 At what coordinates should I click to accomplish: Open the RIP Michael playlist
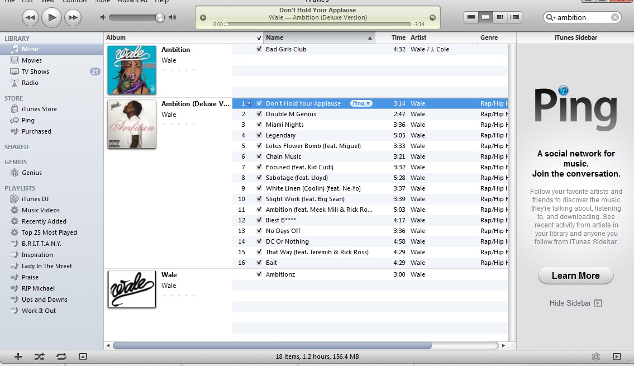coord(38,288)
